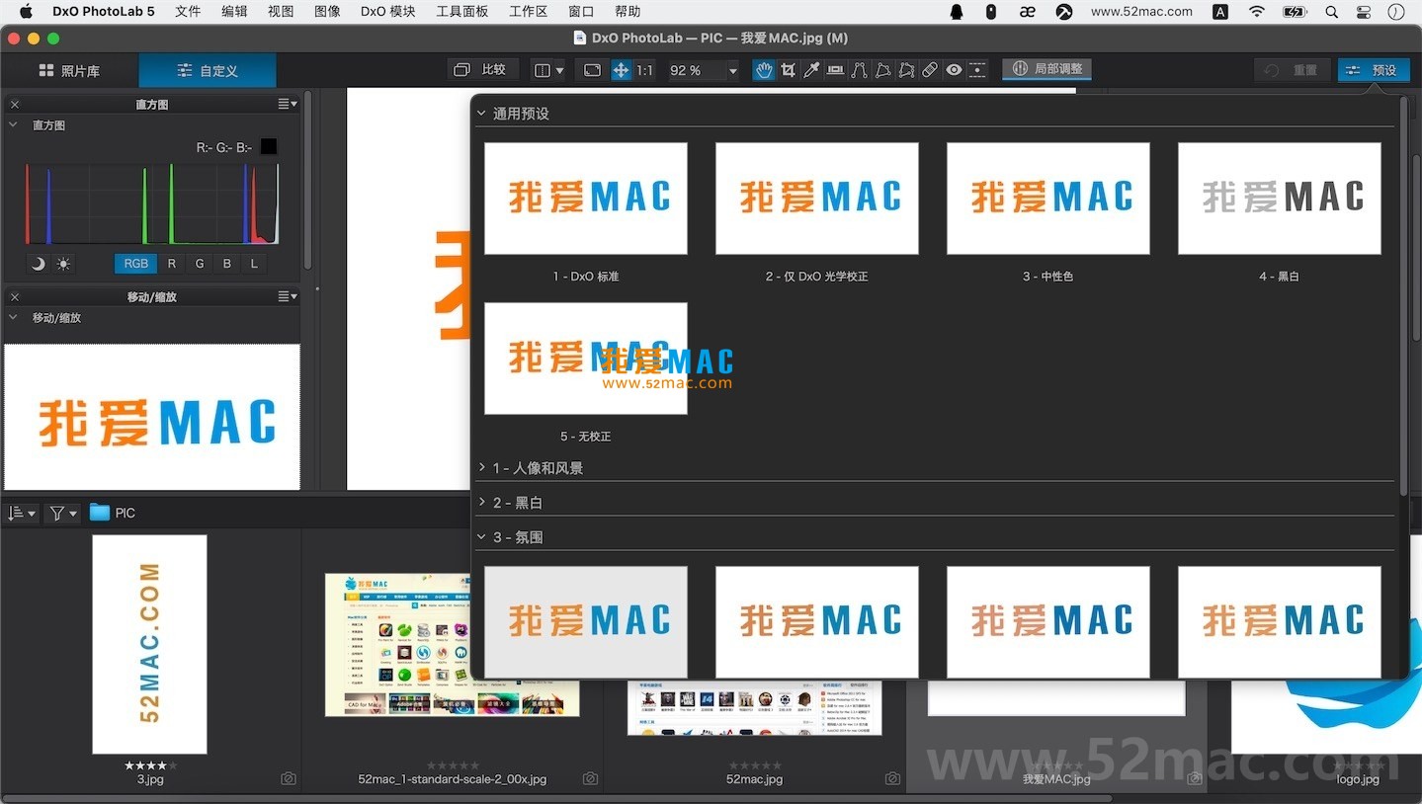
Task: Open Control Center in menu bar
Action: [x=1364, y=12]
